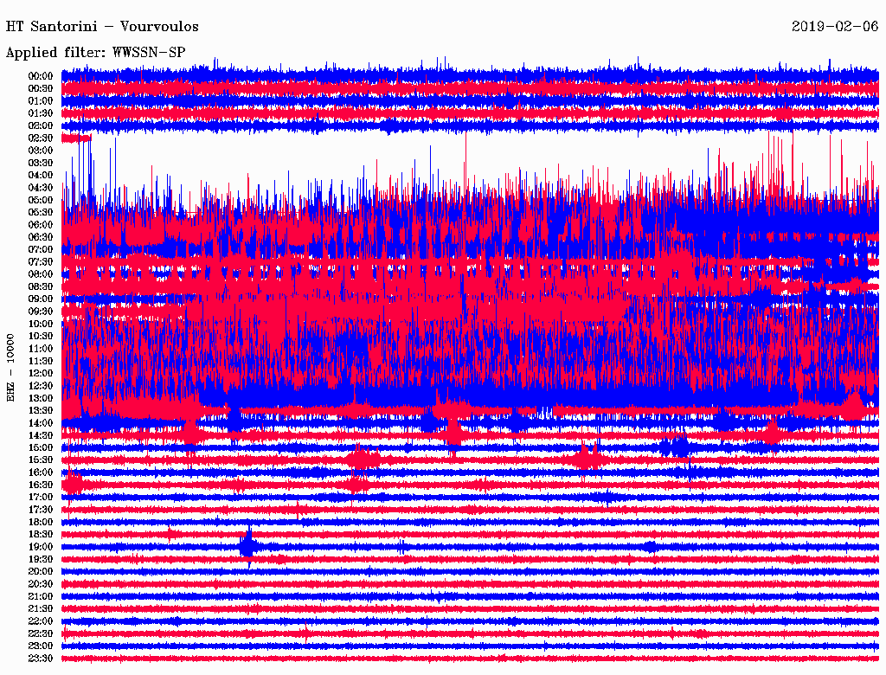Click the red burst at start of 16:30 trace
Screen dimensions: 886x675
tap(73, 484)
